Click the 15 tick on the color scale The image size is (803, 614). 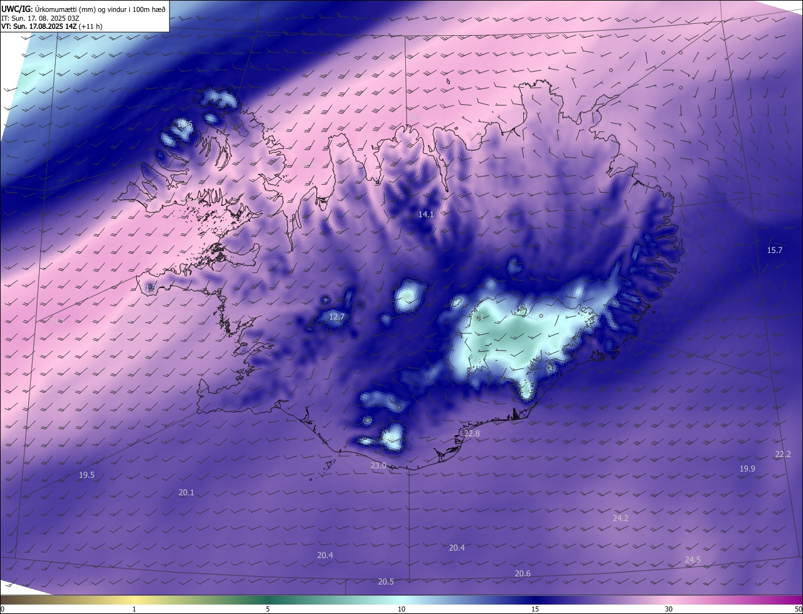535,610
